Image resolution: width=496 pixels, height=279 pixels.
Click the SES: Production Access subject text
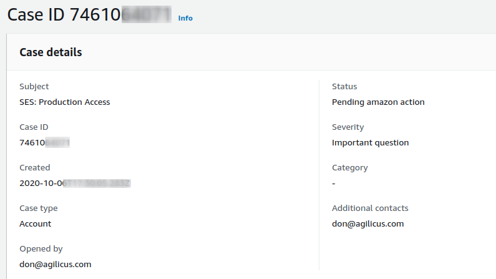[65, 102]
